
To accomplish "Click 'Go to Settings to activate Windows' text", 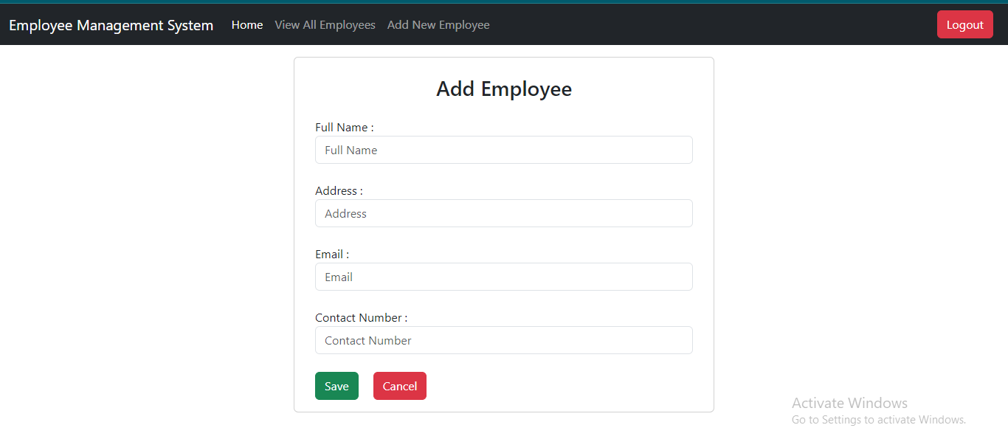I will 879,420.
